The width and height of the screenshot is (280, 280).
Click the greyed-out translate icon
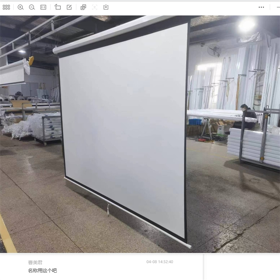point(94,7)
